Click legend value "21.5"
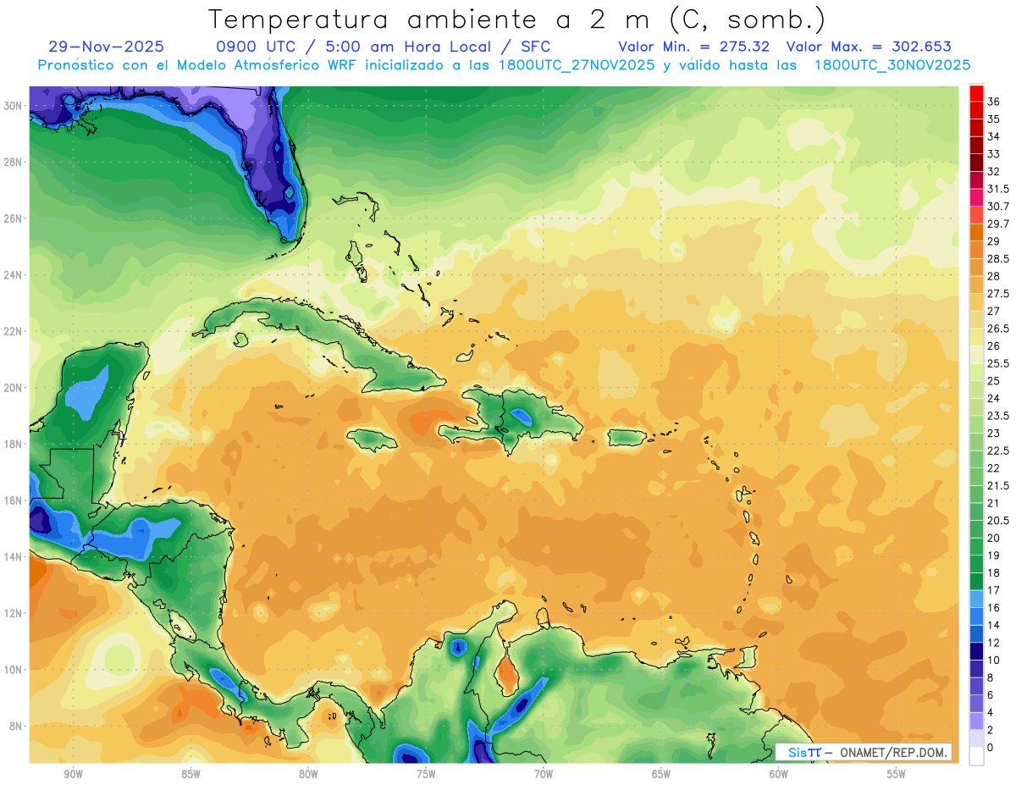 [998, 485]
